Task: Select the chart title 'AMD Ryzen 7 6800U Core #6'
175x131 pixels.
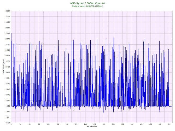Action: point(87,3)
